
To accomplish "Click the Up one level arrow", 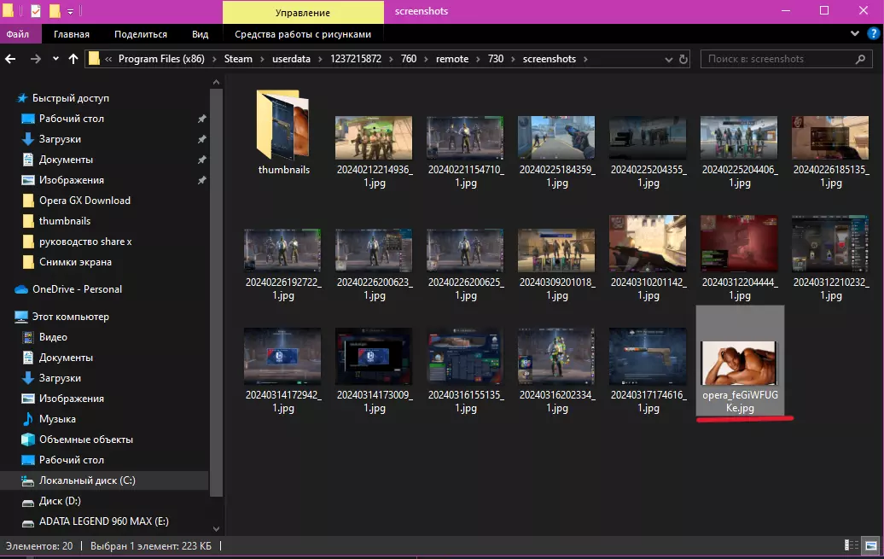I will coord(73,59).
